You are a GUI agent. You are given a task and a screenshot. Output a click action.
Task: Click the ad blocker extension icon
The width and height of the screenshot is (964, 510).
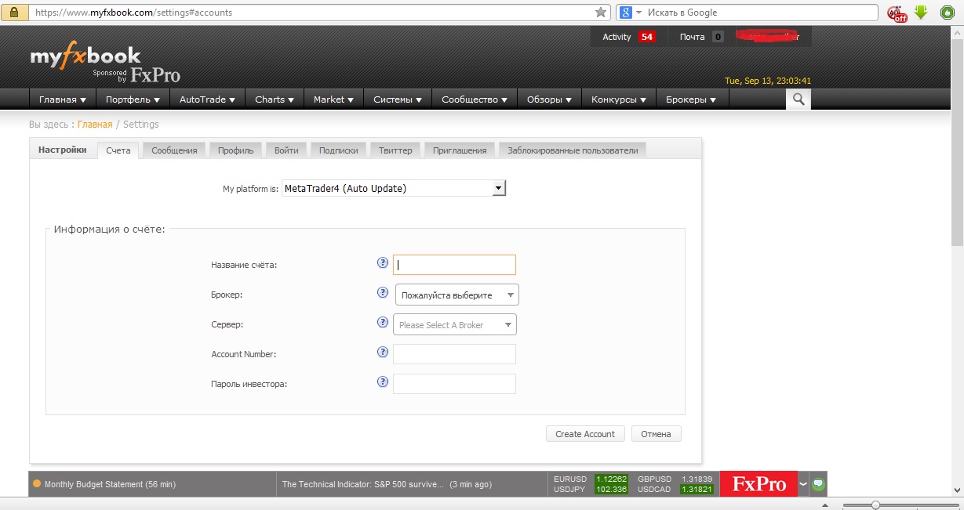(x=897, y=13)
